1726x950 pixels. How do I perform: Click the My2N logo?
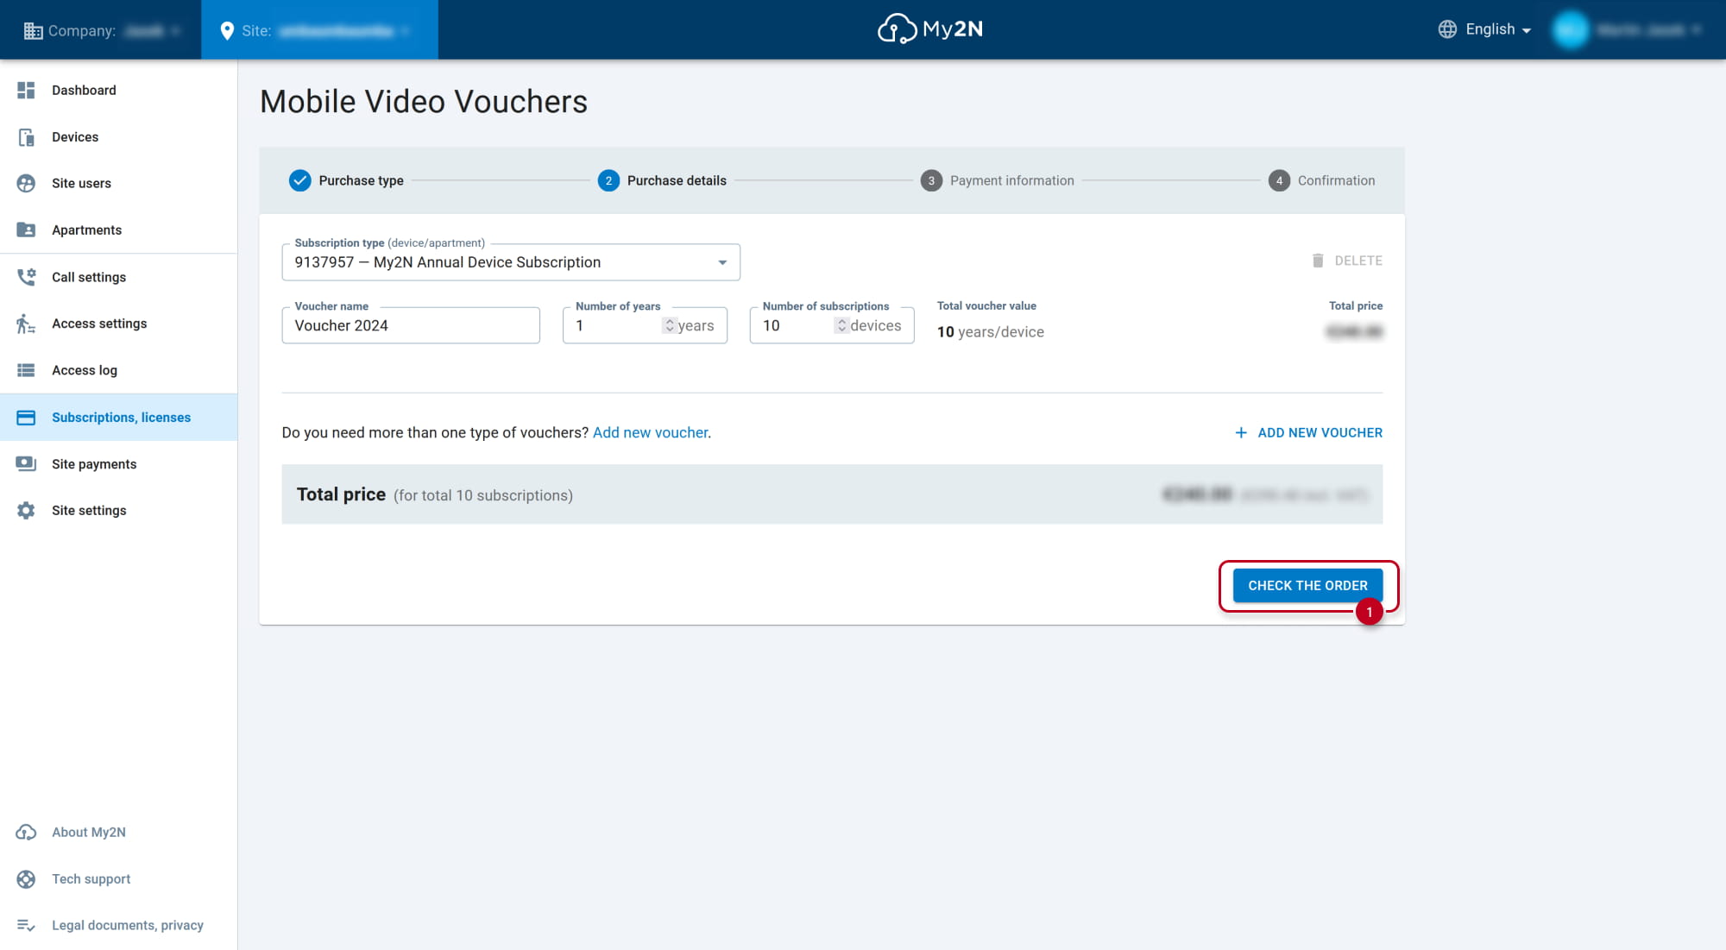[x=929, y=29]
